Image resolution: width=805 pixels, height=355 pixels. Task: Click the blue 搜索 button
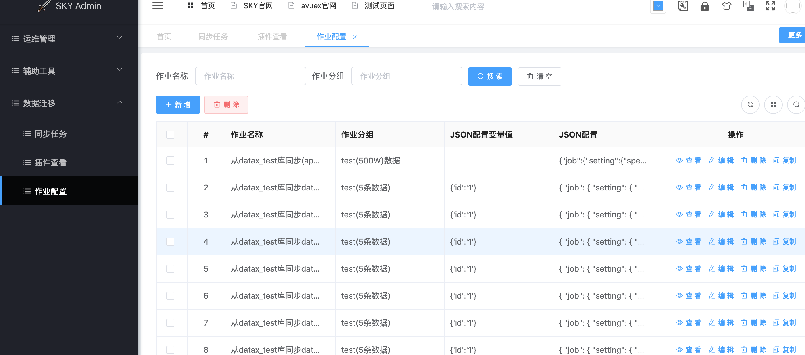tap(489, 77)
